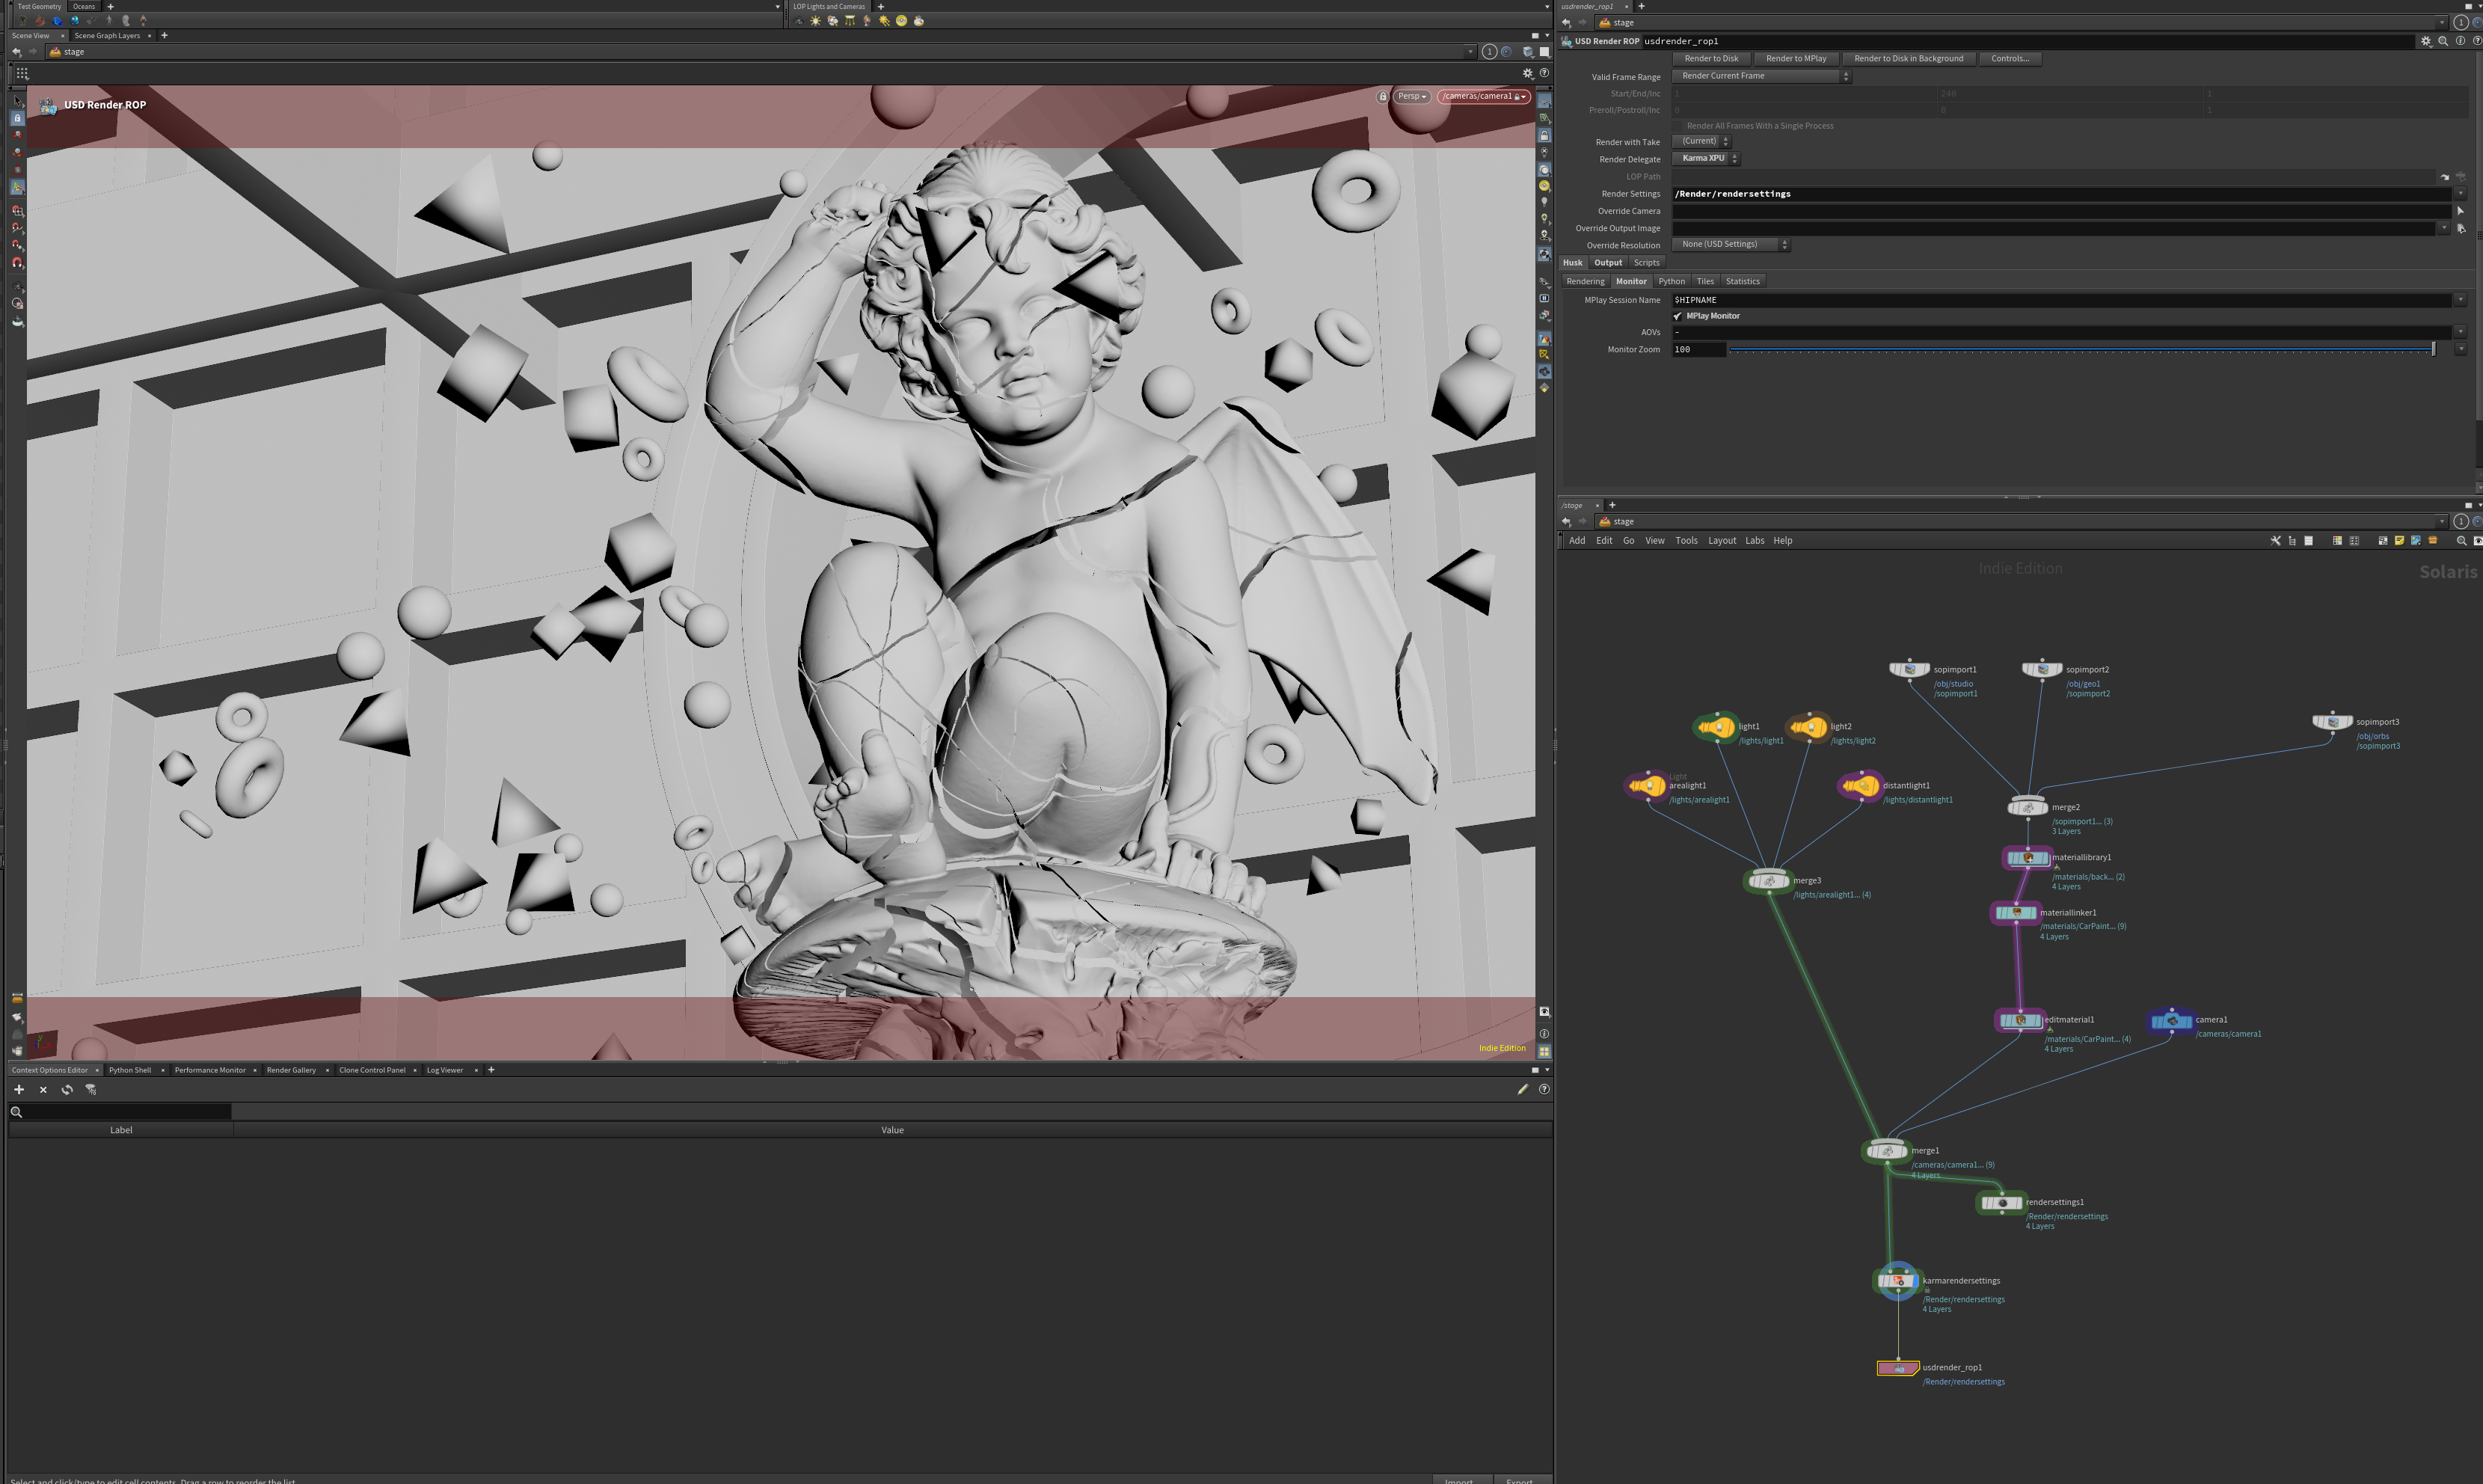Viewport: 2483px width, 1484px height.
Task: Open the Render with Take dropdown
Action: tap(1701, 141)
